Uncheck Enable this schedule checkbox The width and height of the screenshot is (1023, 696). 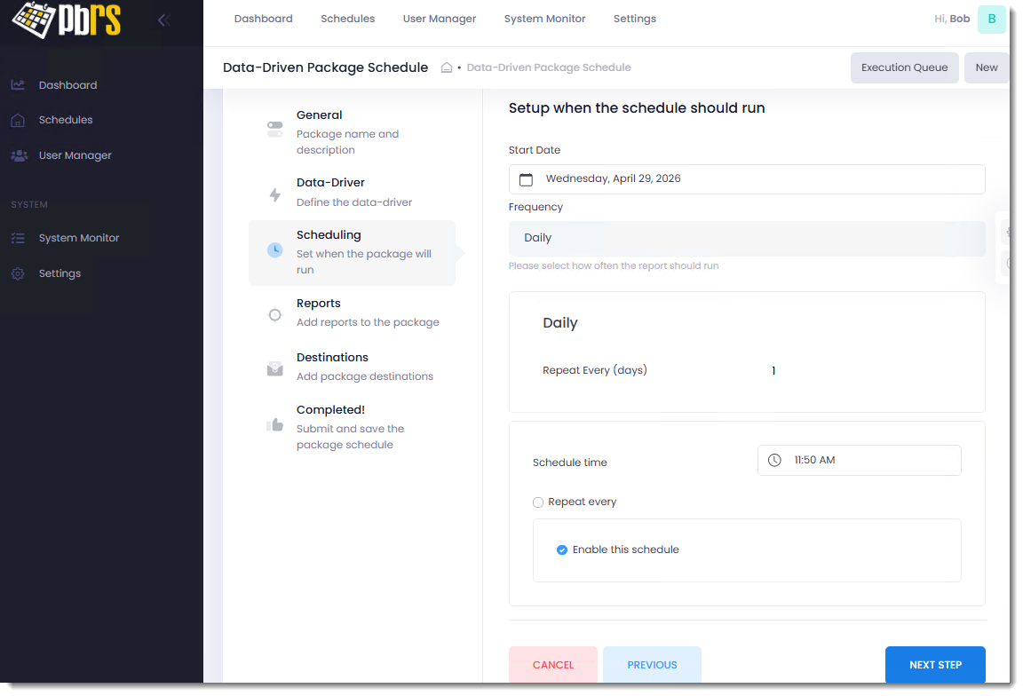click(562, 550)
